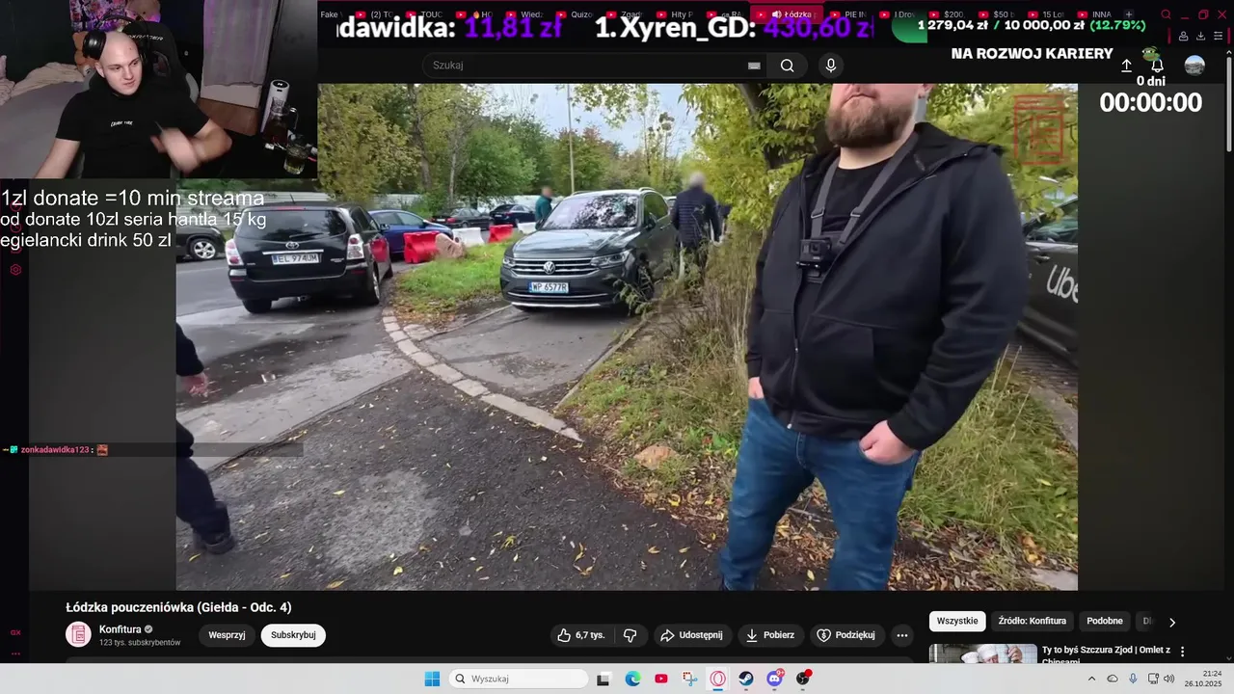Open Discord from the taskbar
The height and width of the screenshot is (694, 1234).
774,679
